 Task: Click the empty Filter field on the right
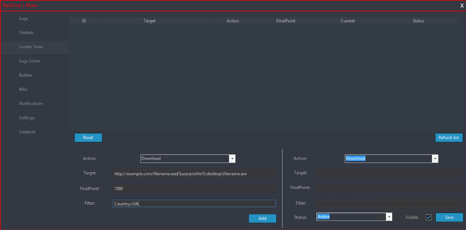click(390, 203)
